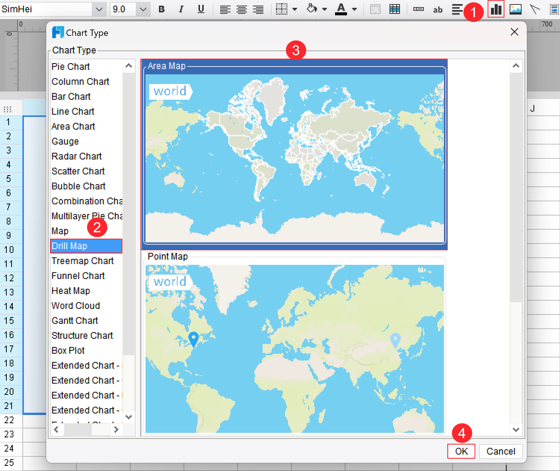The height and width of the screenshot is (471, 560).
Task: Select Multilayer Pie Chart in list
Action: pyautogui.click(x=87, y=216)
